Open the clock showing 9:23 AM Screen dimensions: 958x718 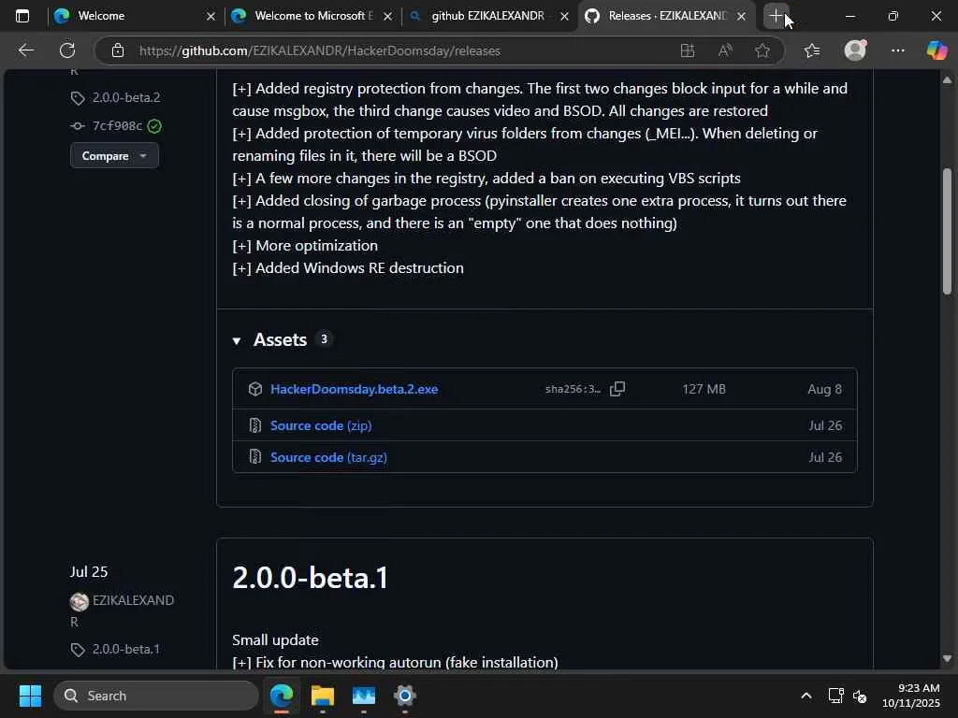coord(911,696)
